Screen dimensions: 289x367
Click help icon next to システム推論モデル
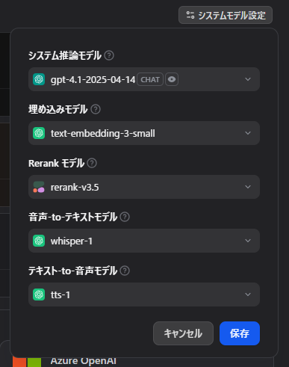tap(109, 55)
